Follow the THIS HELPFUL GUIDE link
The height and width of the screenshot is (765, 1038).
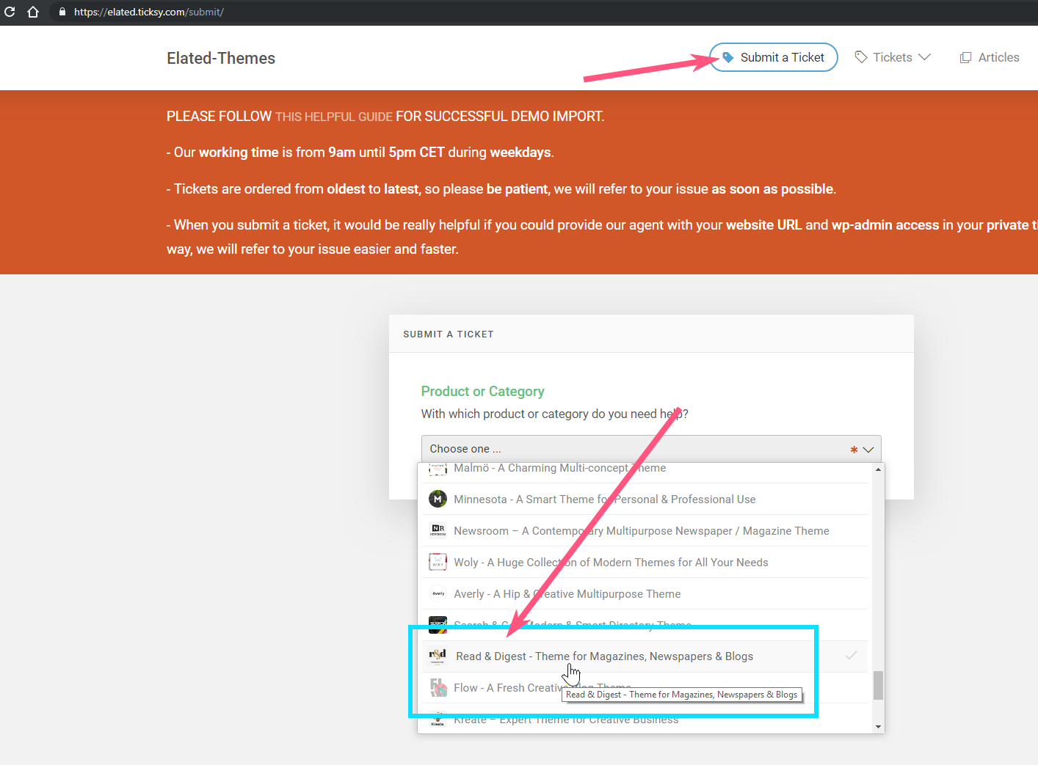334,117
